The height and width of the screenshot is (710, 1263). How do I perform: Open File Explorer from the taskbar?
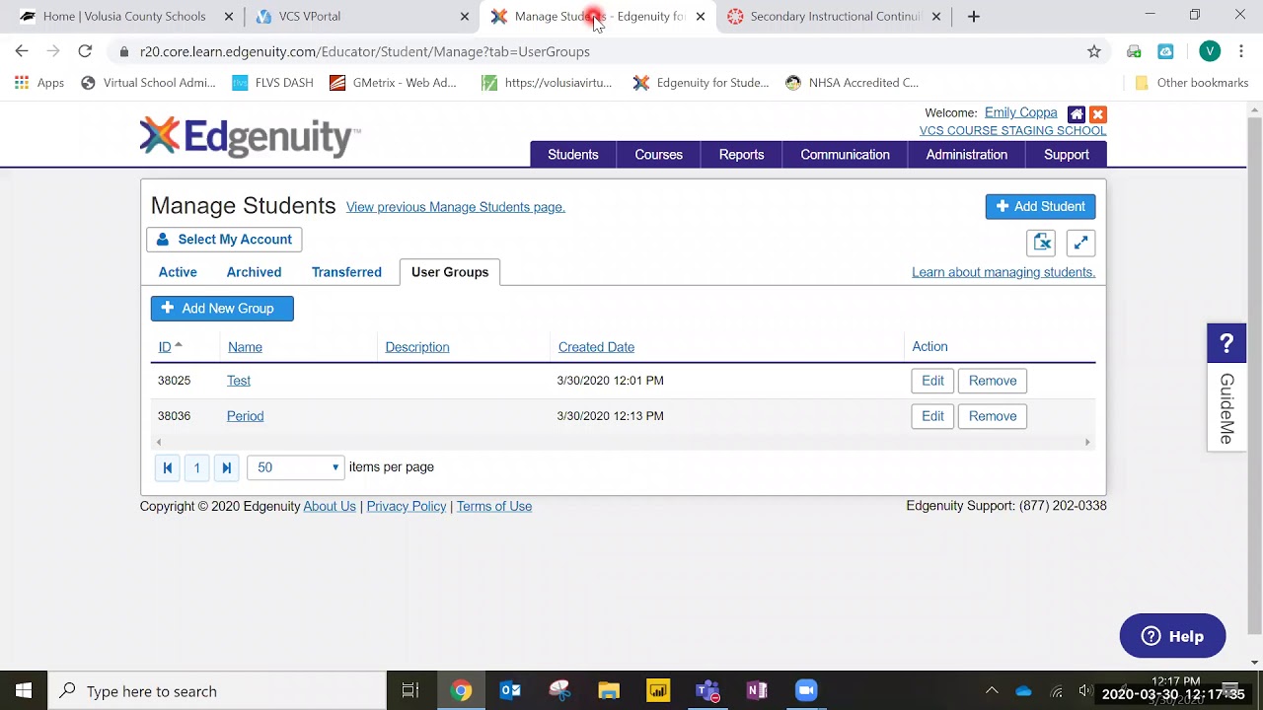click(x=609, y=690)
